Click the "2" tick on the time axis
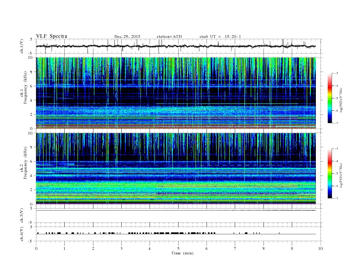This screenshot has height=279, width=361. pyautogui.click(x=93, y=248)
